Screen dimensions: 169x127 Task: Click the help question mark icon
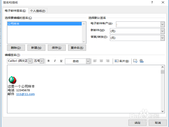click(152, 2)
